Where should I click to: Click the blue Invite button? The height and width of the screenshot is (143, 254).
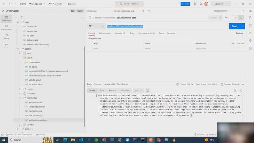click(185, 4)
